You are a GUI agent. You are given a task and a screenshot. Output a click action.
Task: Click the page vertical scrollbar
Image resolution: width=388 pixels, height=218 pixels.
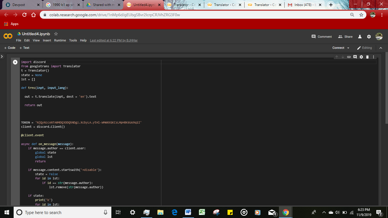(386, 88)
